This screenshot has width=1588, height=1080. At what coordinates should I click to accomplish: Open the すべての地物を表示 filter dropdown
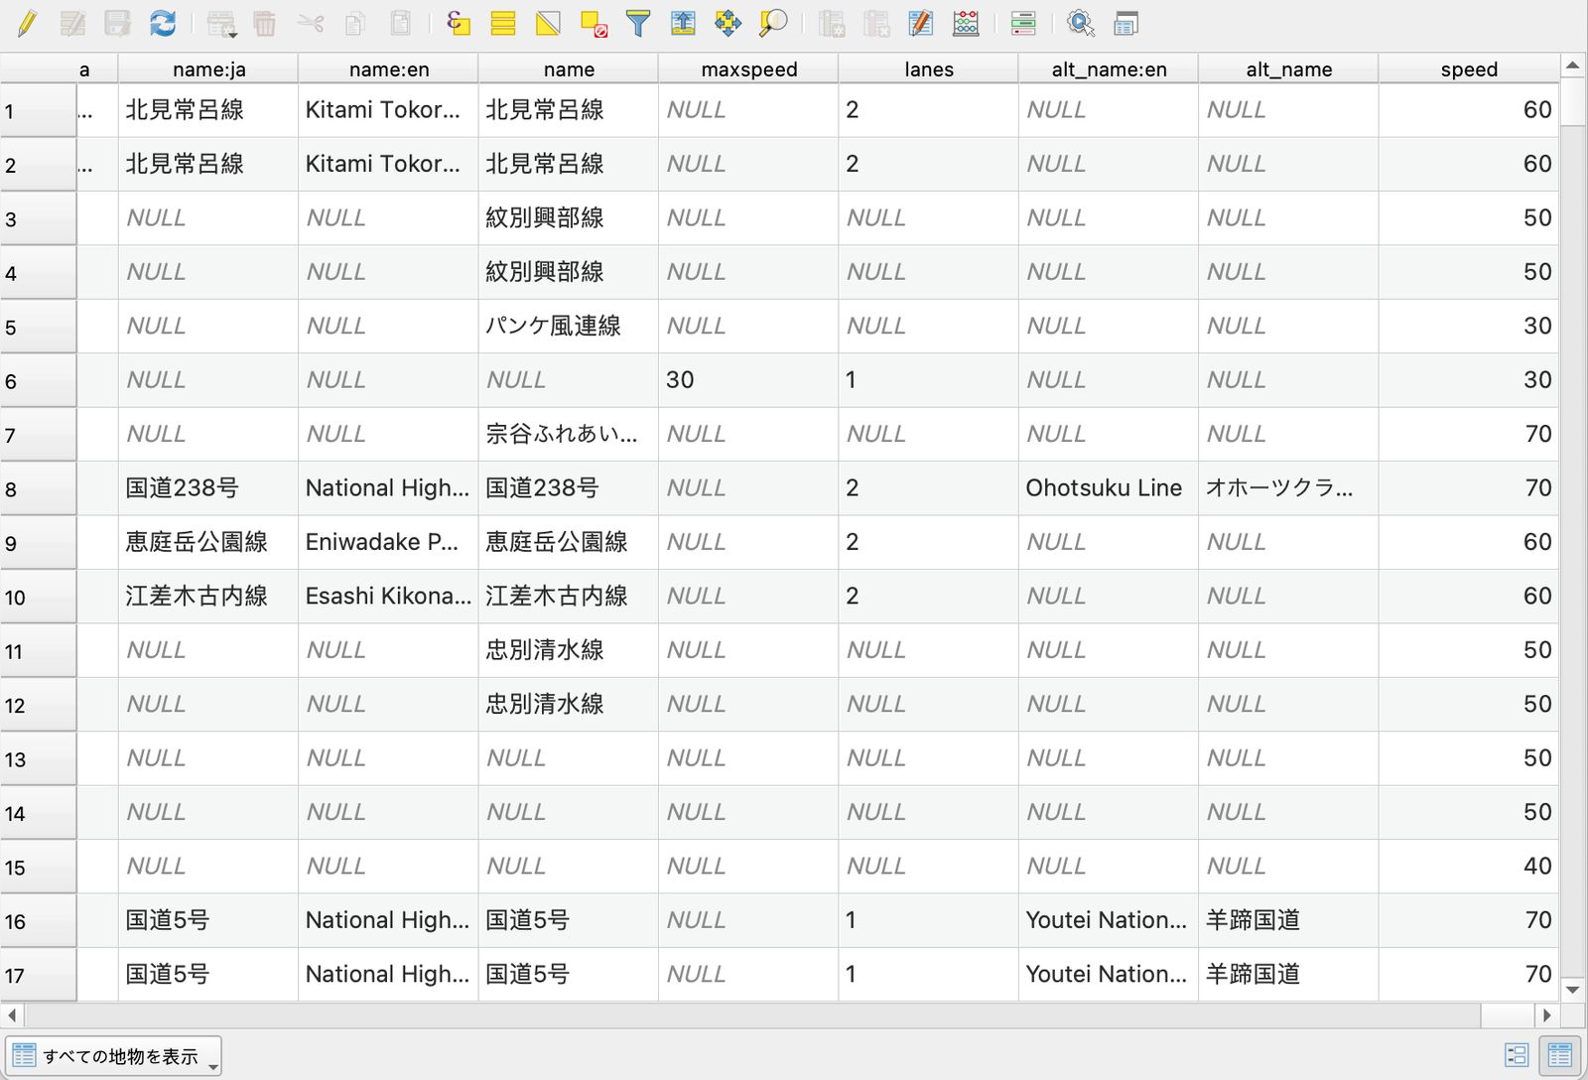(x=113, y=1056)
